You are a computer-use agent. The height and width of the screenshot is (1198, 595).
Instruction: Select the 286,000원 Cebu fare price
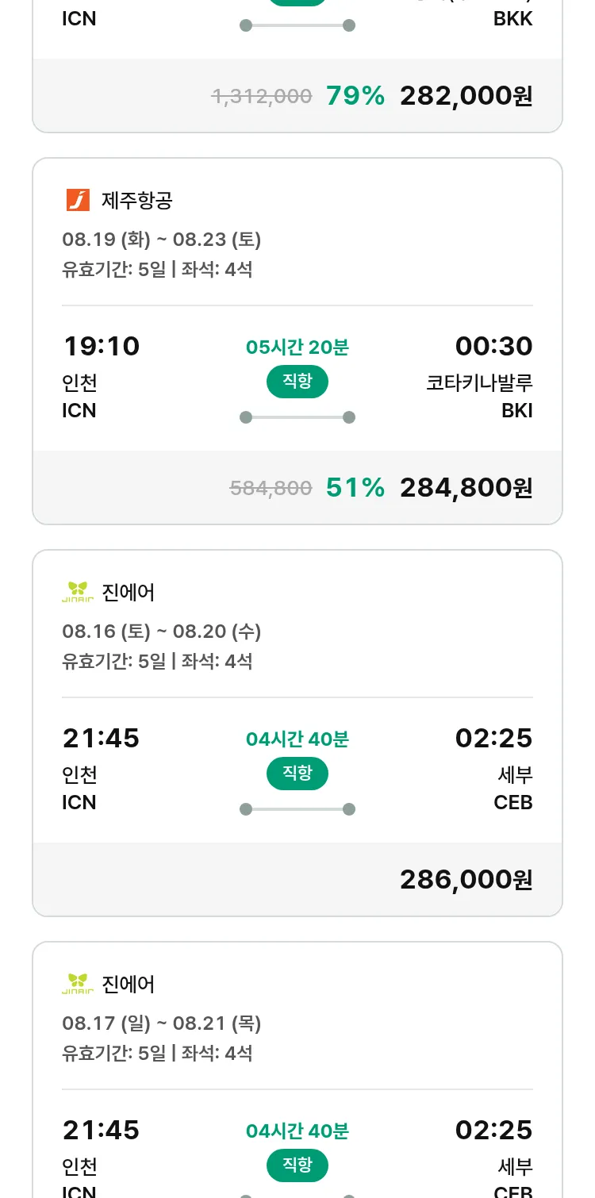click(x=466, y=879)
